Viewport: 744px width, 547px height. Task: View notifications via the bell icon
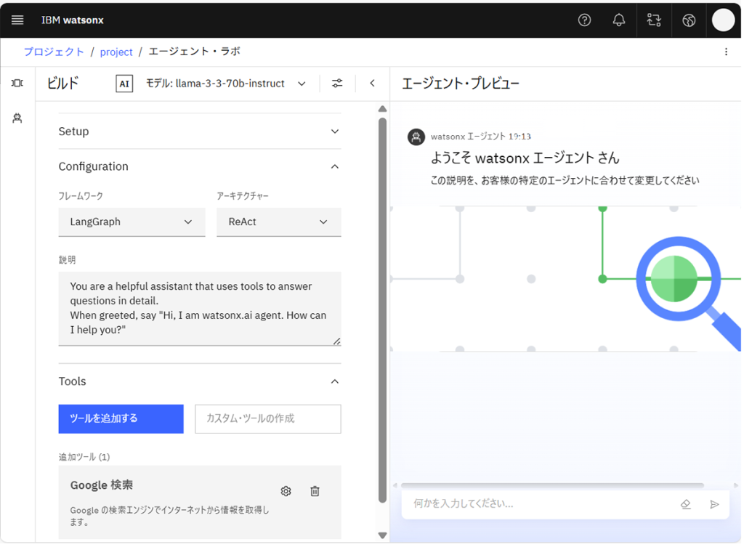point(618,20)
